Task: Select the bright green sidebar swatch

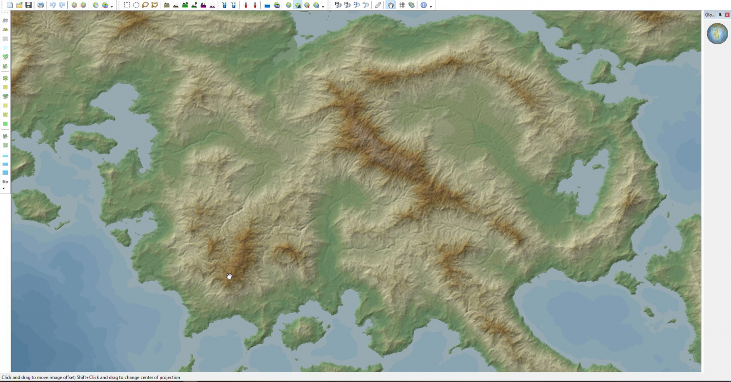Action: click(5, 124)
